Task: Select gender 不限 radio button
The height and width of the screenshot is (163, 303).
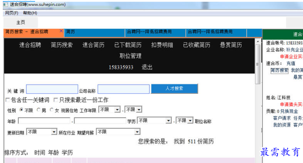Action: (21, 110)
